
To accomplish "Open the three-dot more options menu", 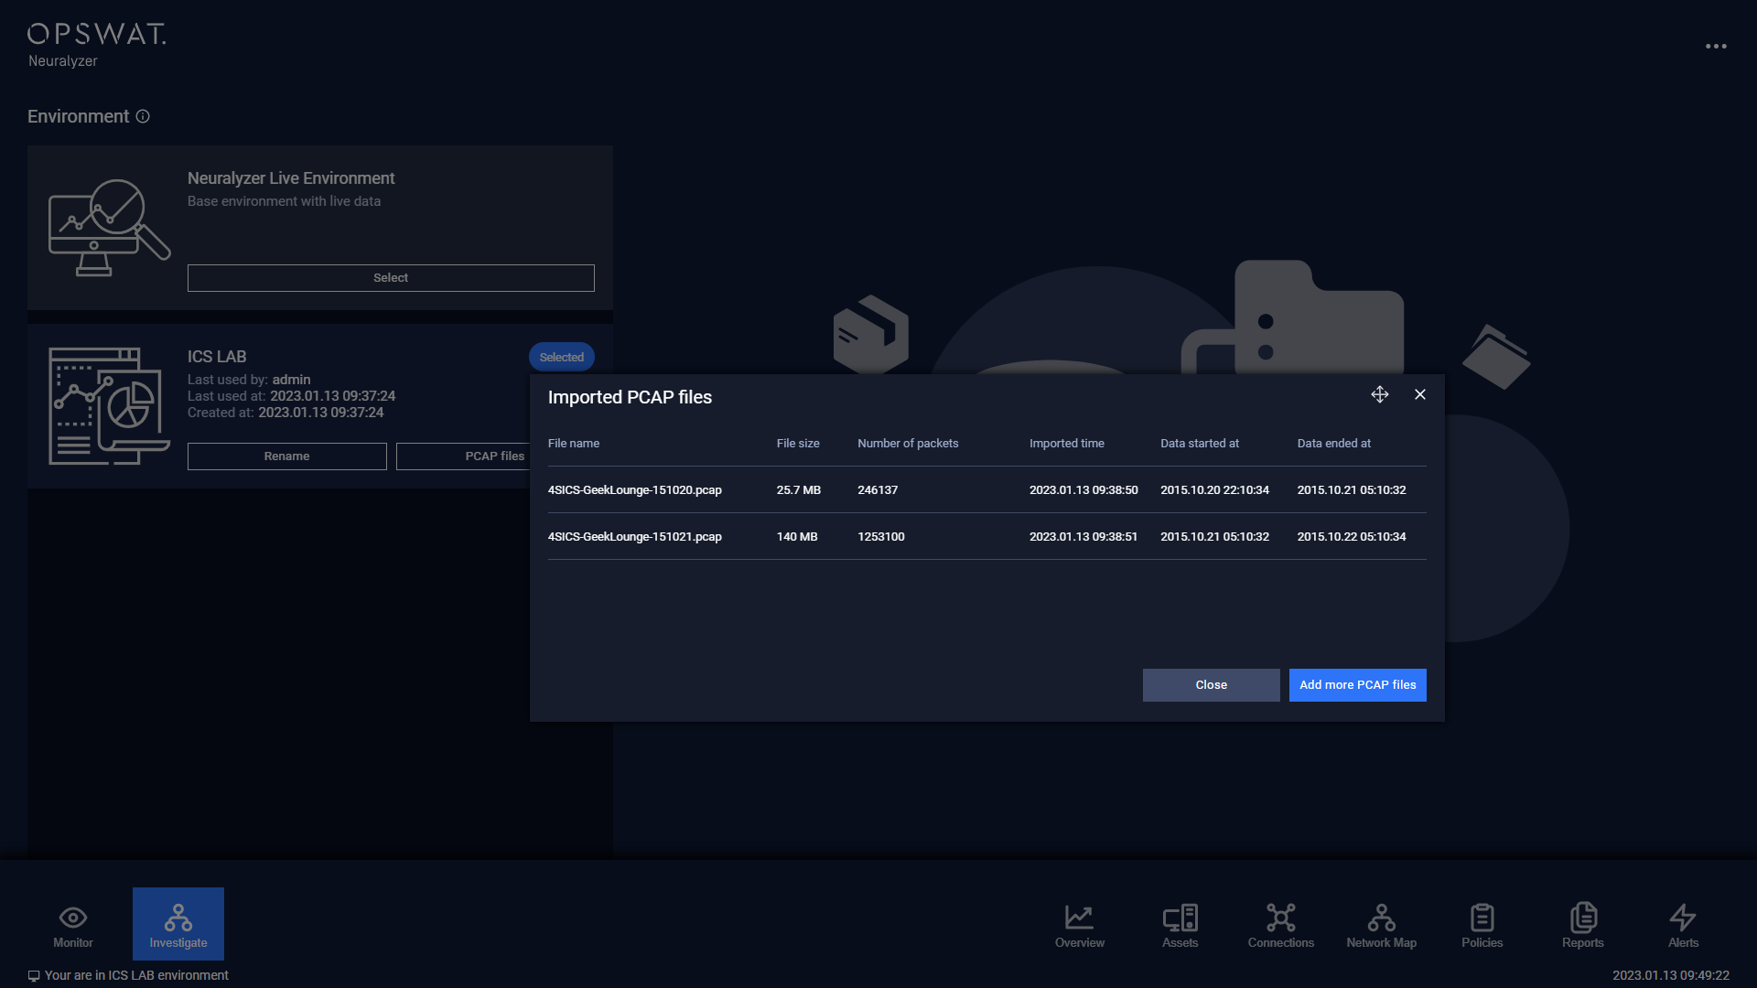I will [1716, 46].
